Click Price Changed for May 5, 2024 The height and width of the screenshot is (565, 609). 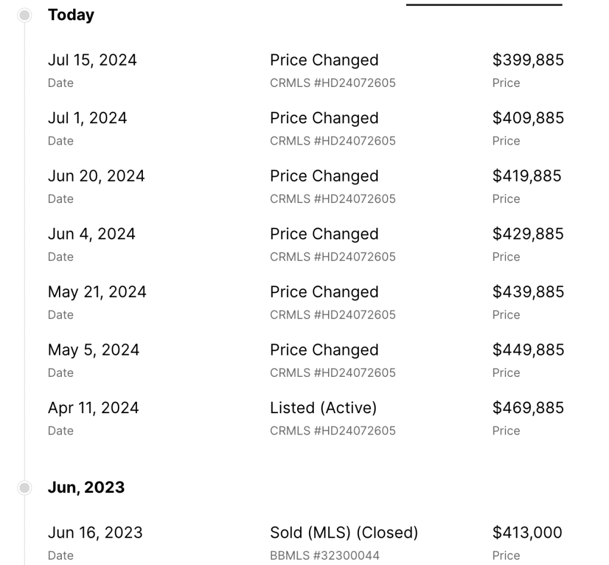tap(324, 350)
